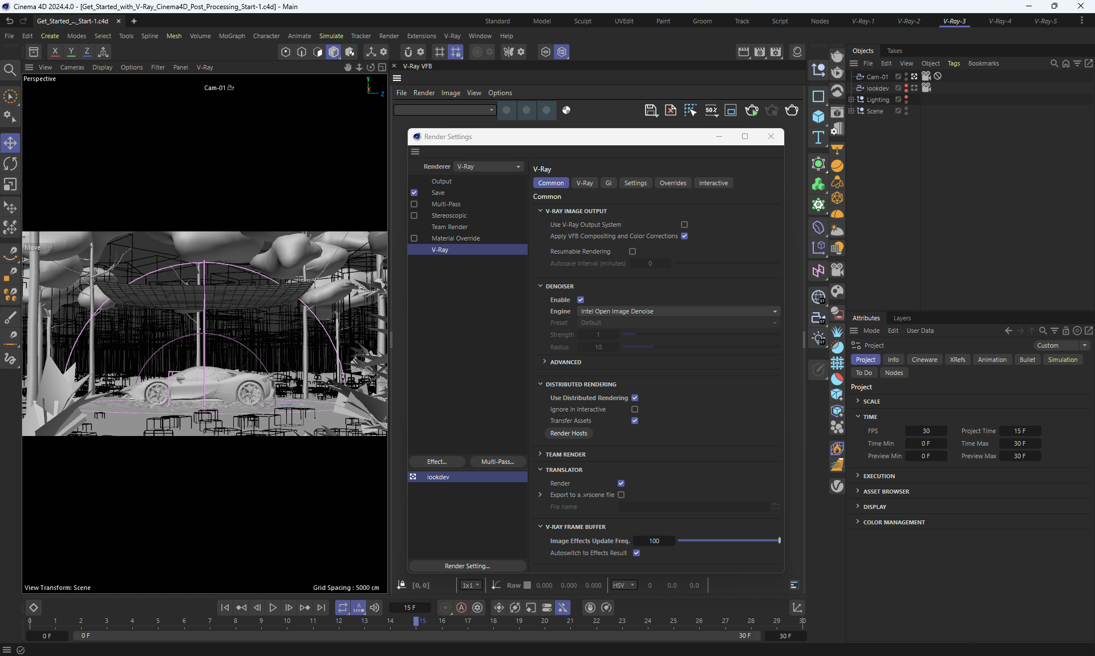Click the Render Hosts button

[569, 433]
